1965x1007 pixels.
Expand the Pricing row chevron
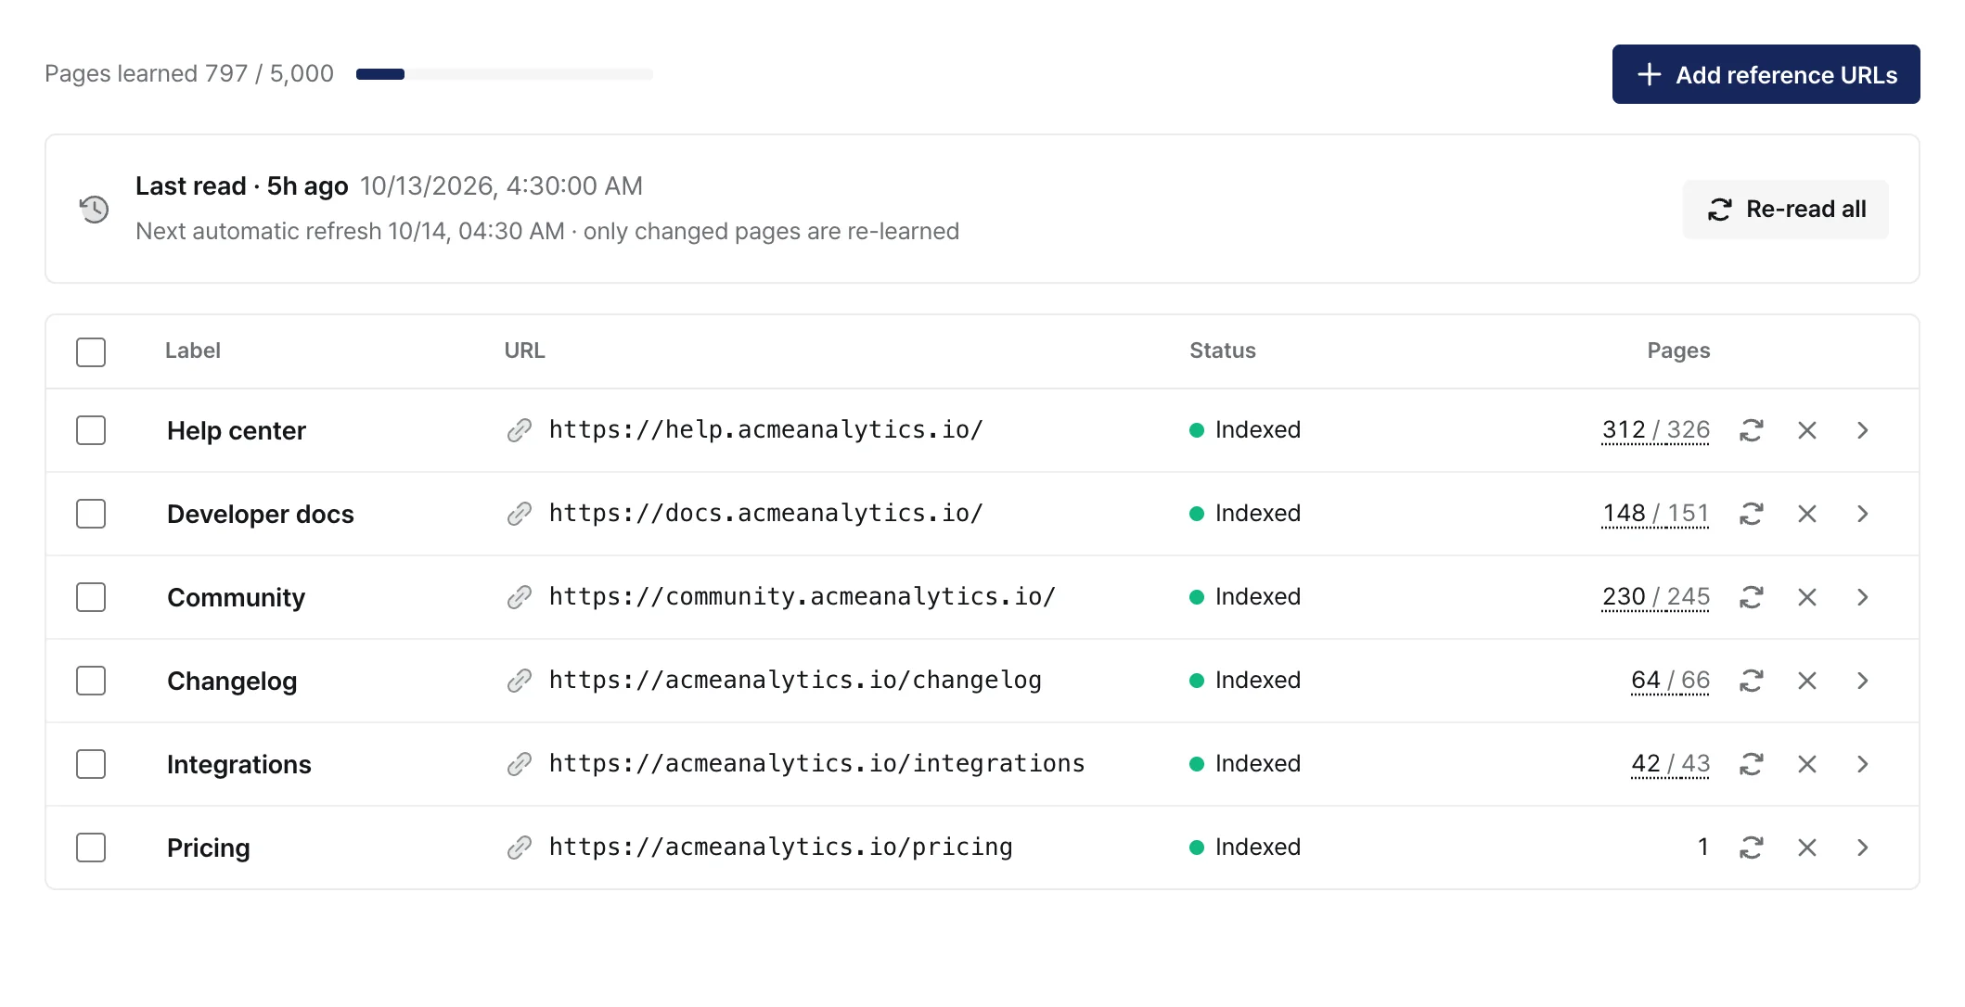(1862, 848)
